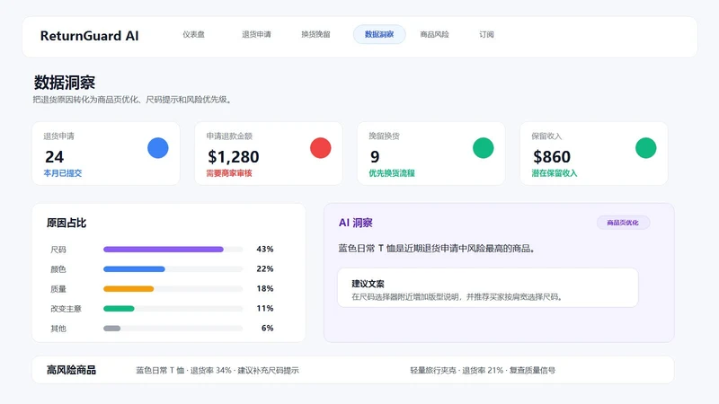Click the green circle on 挽留换货 card
Screen dimensions: 719x404
click(484, 148)
